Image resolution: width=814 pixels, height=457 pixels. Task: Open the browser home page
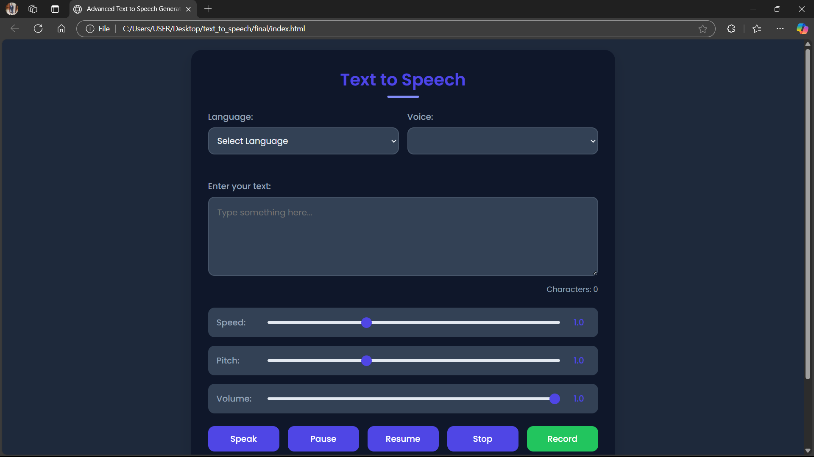[61, 28]
